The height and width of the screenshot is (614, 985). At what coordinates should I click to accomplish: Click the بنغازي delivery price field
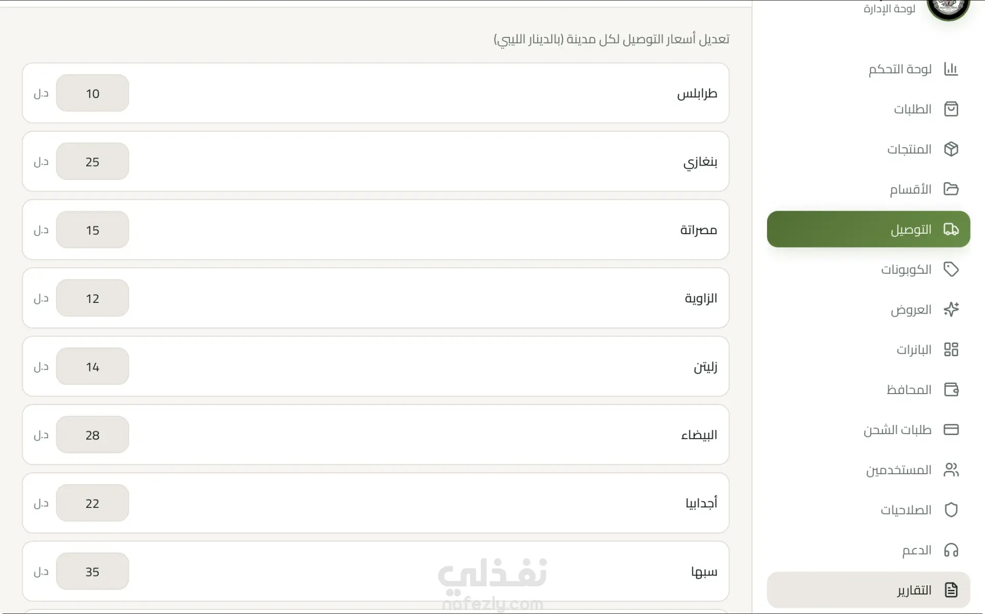click(92, 161)
